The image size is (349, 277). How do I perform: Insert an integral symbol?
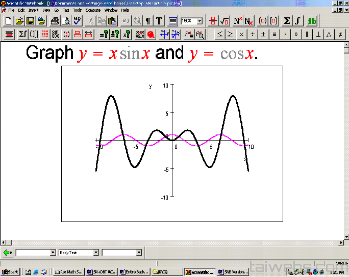[x=297, y=21]
